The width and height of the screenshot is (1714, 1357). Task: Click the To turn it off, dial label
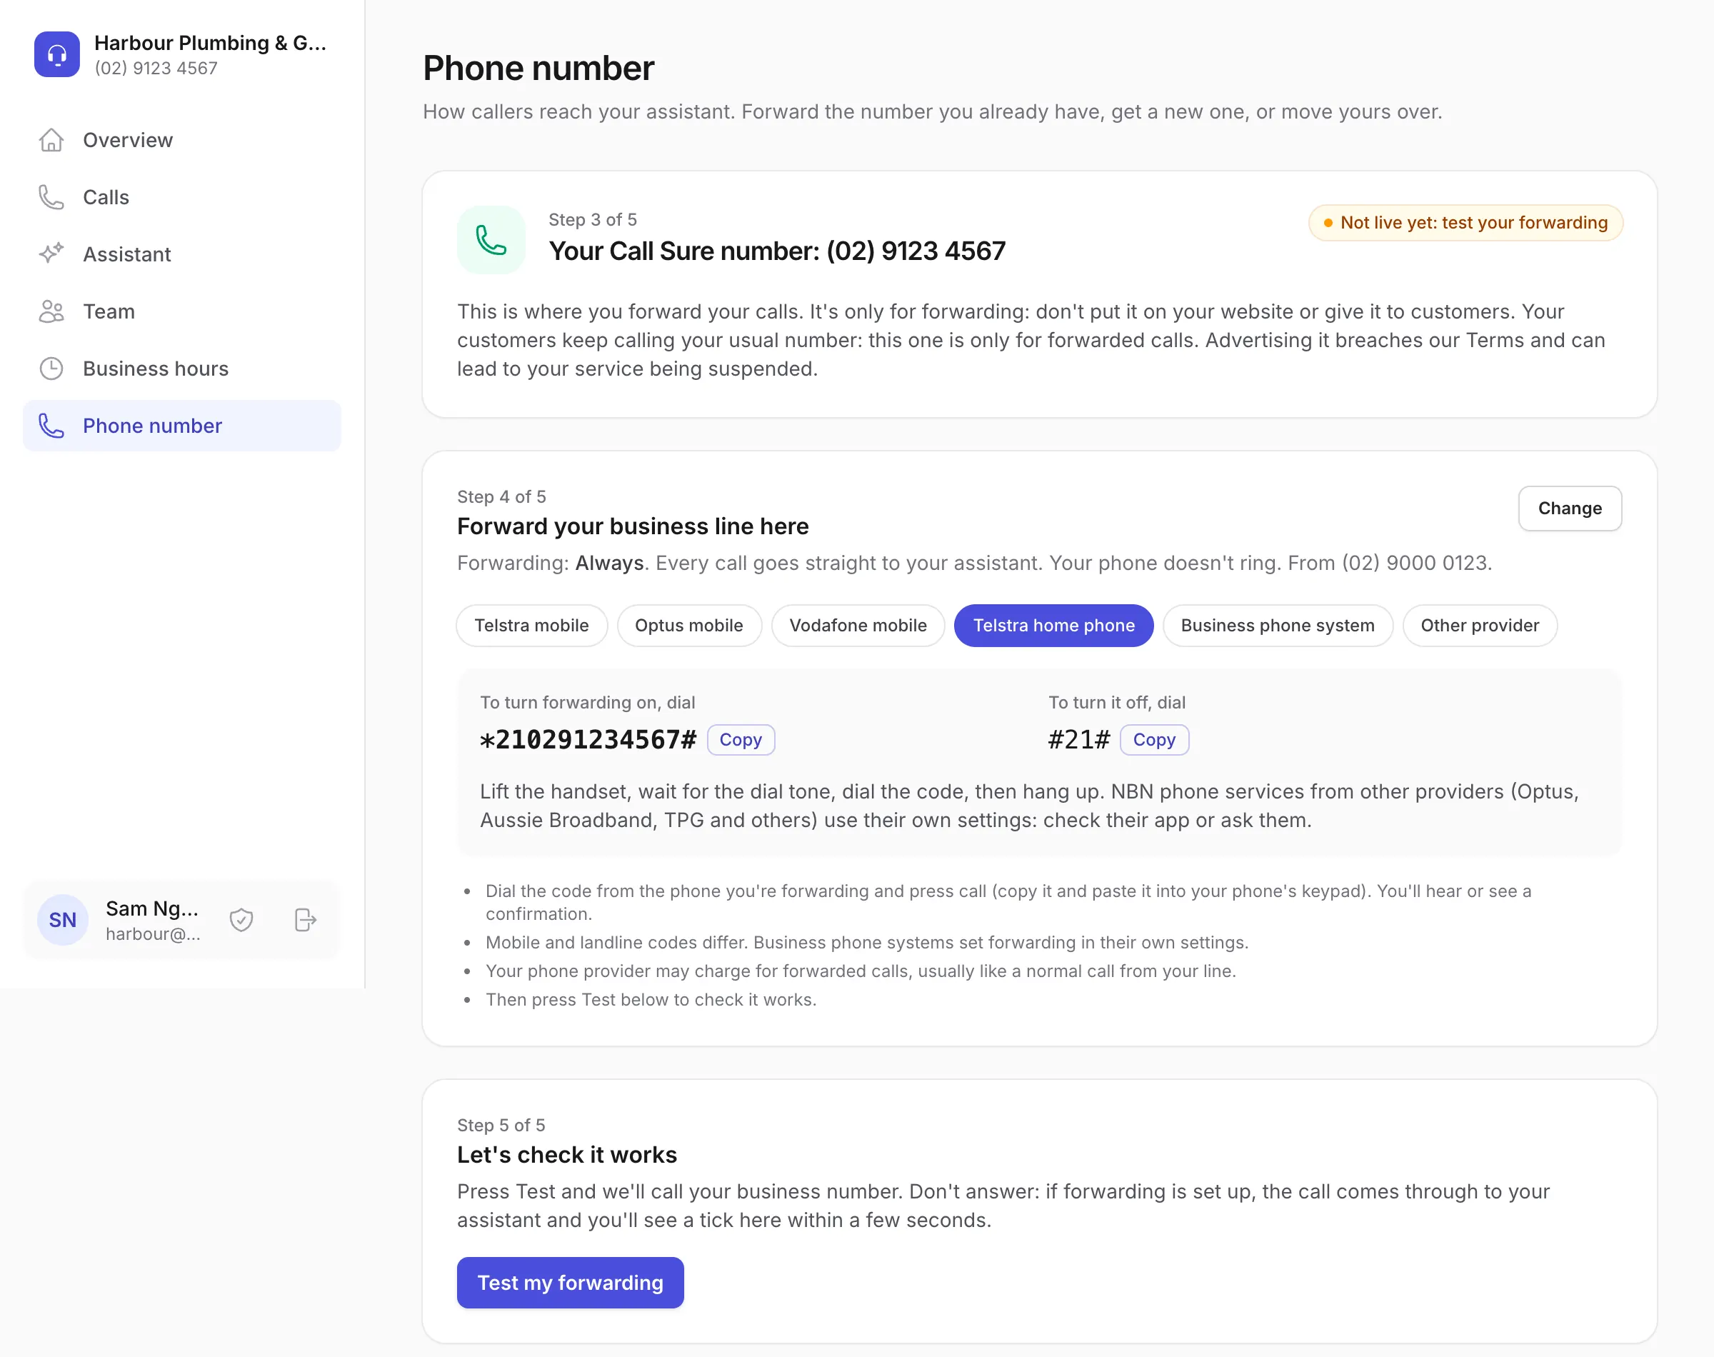1117,702
